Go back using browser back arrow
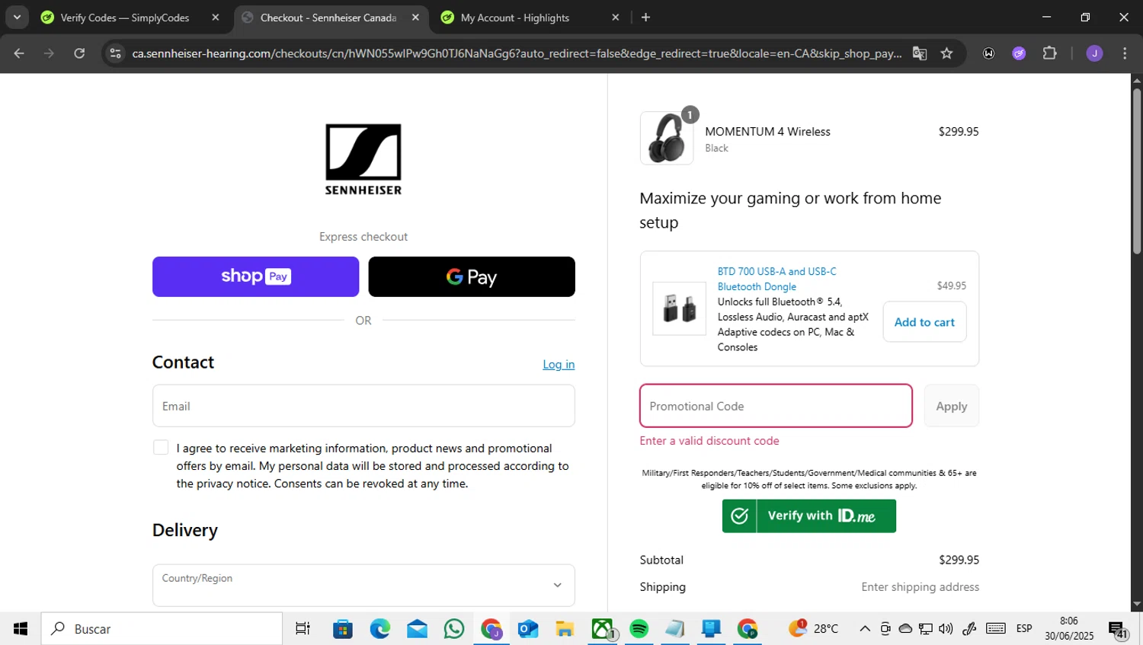This screenshot has height=645, width=1143. click(x=19, y=53)
